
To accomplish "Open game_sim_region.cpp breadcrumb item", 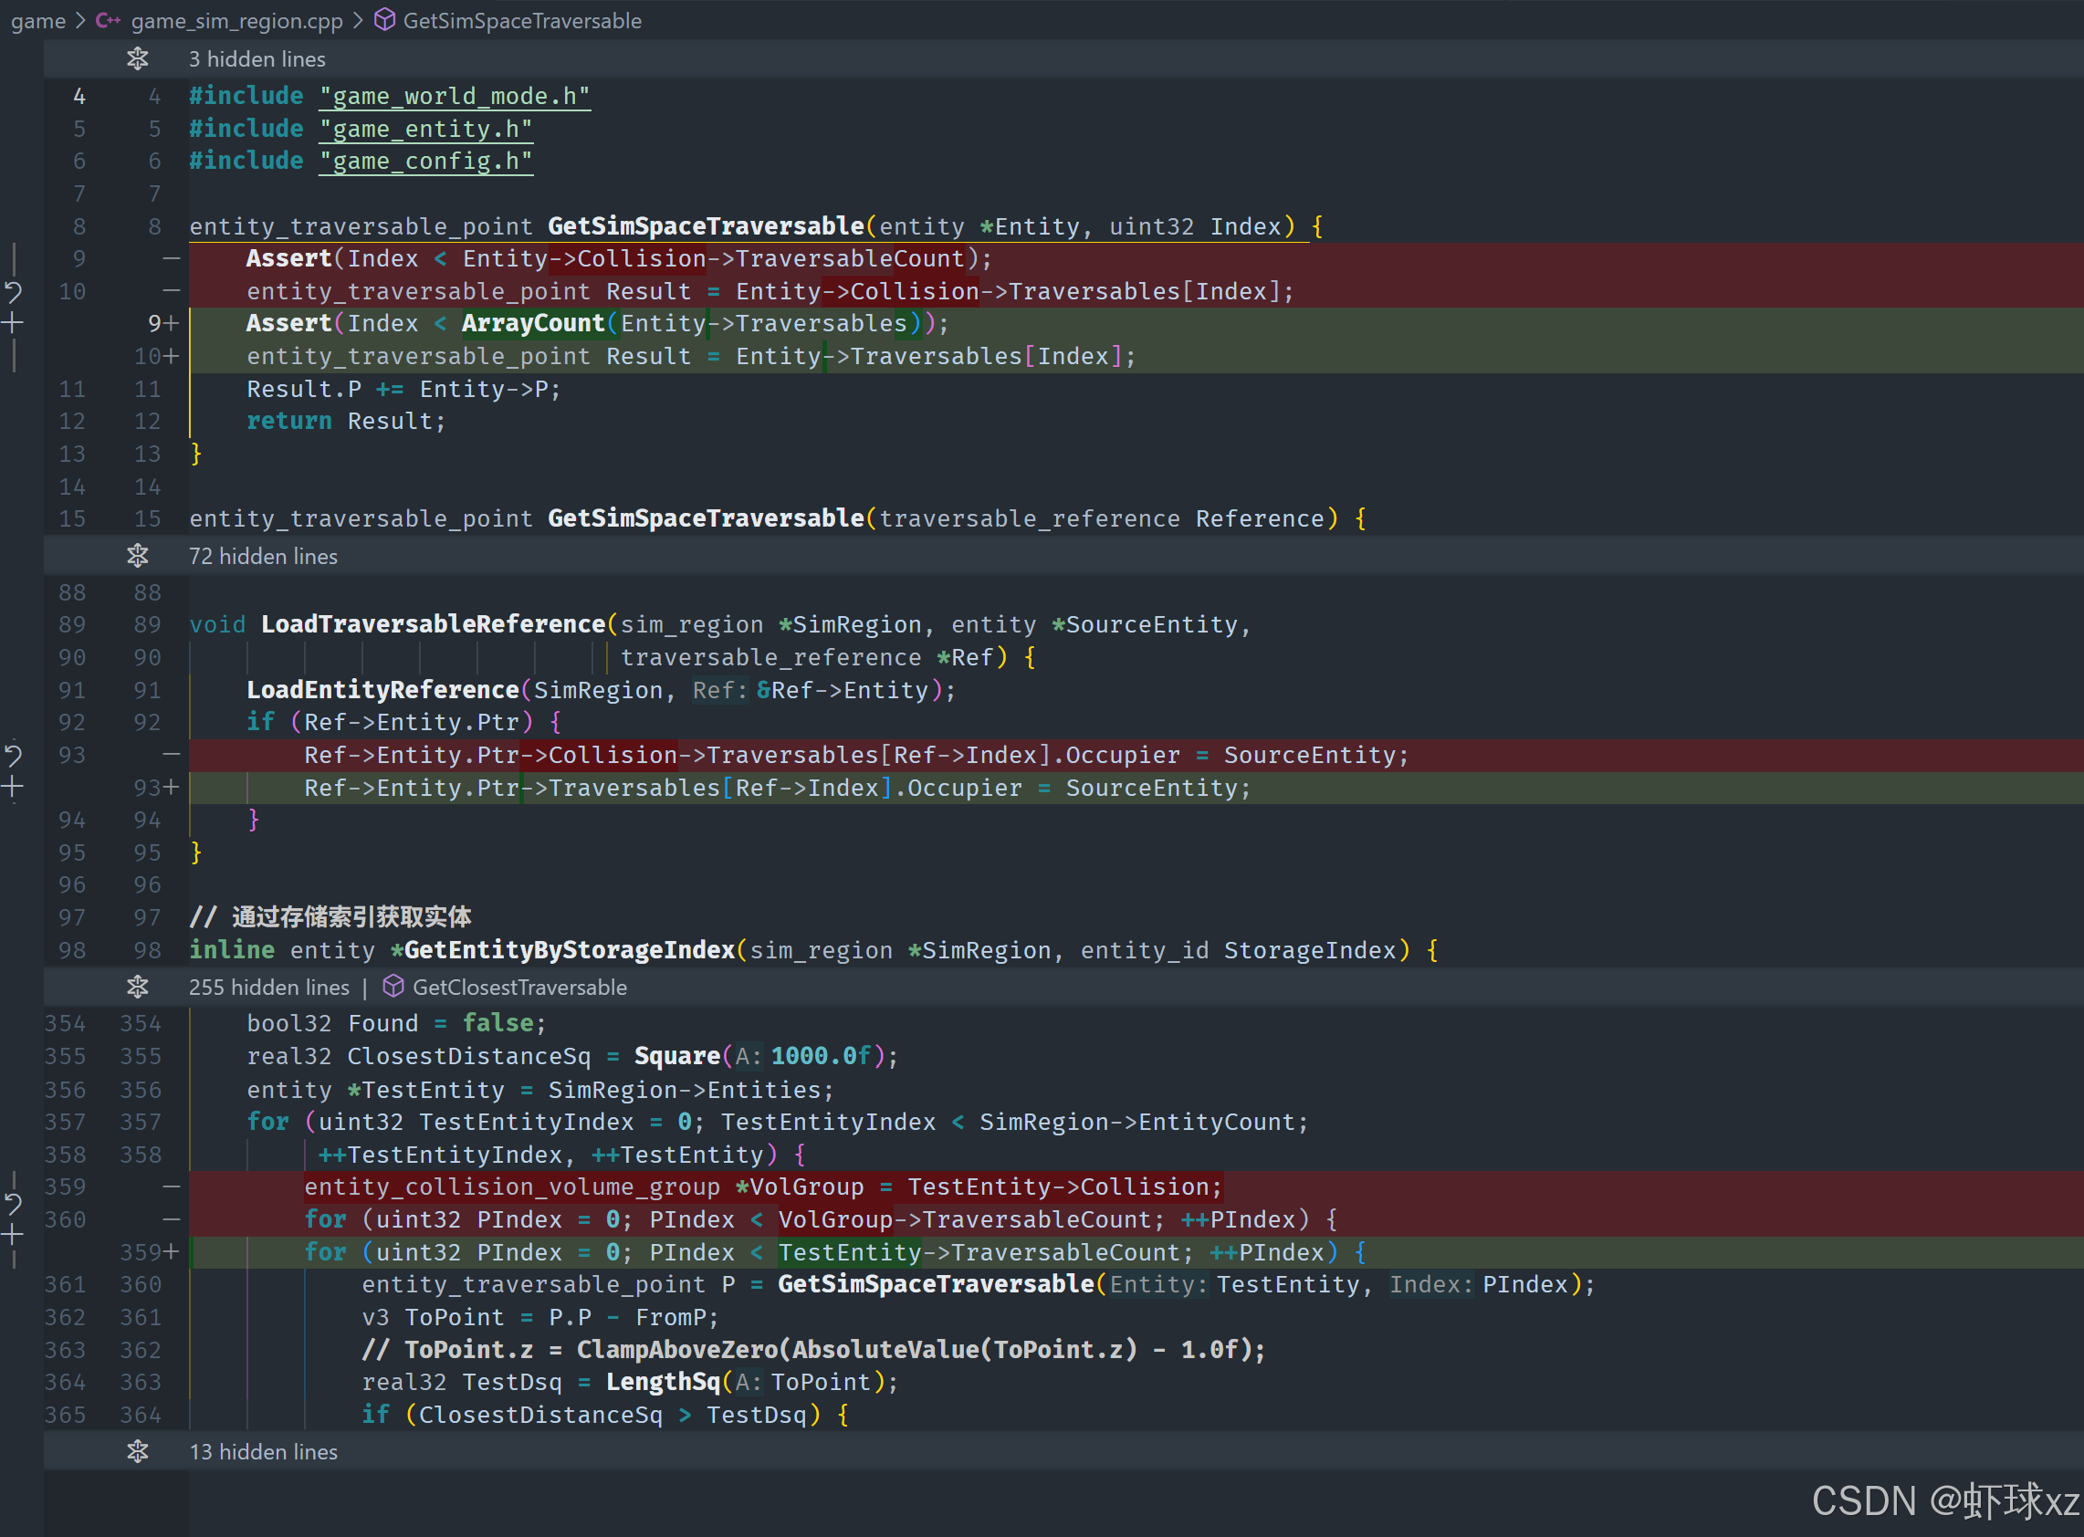I will [236, 20].
